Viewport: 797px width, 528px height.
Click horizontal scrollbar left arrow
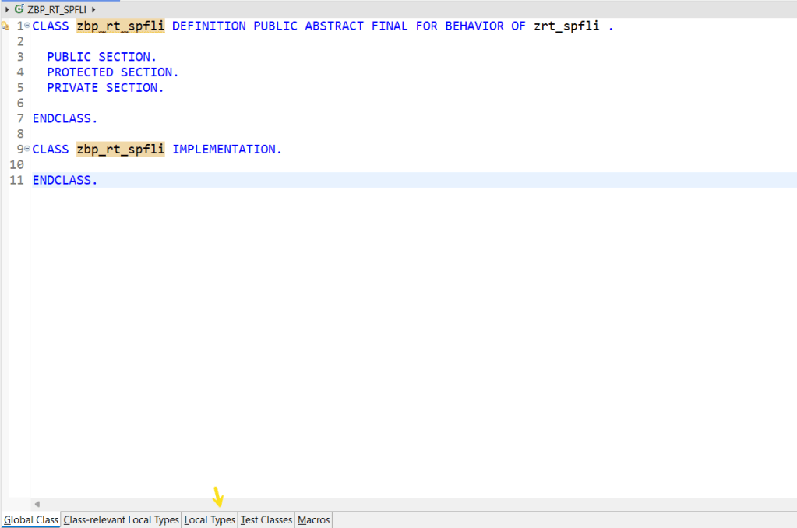coord(37,504)
